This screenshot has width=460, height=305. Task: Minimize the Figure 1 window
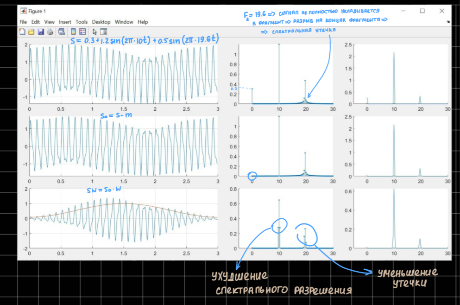[x=403, y=11]
